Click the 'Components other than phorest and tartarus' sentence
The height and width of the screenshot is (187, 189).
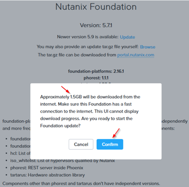[81, 184]
